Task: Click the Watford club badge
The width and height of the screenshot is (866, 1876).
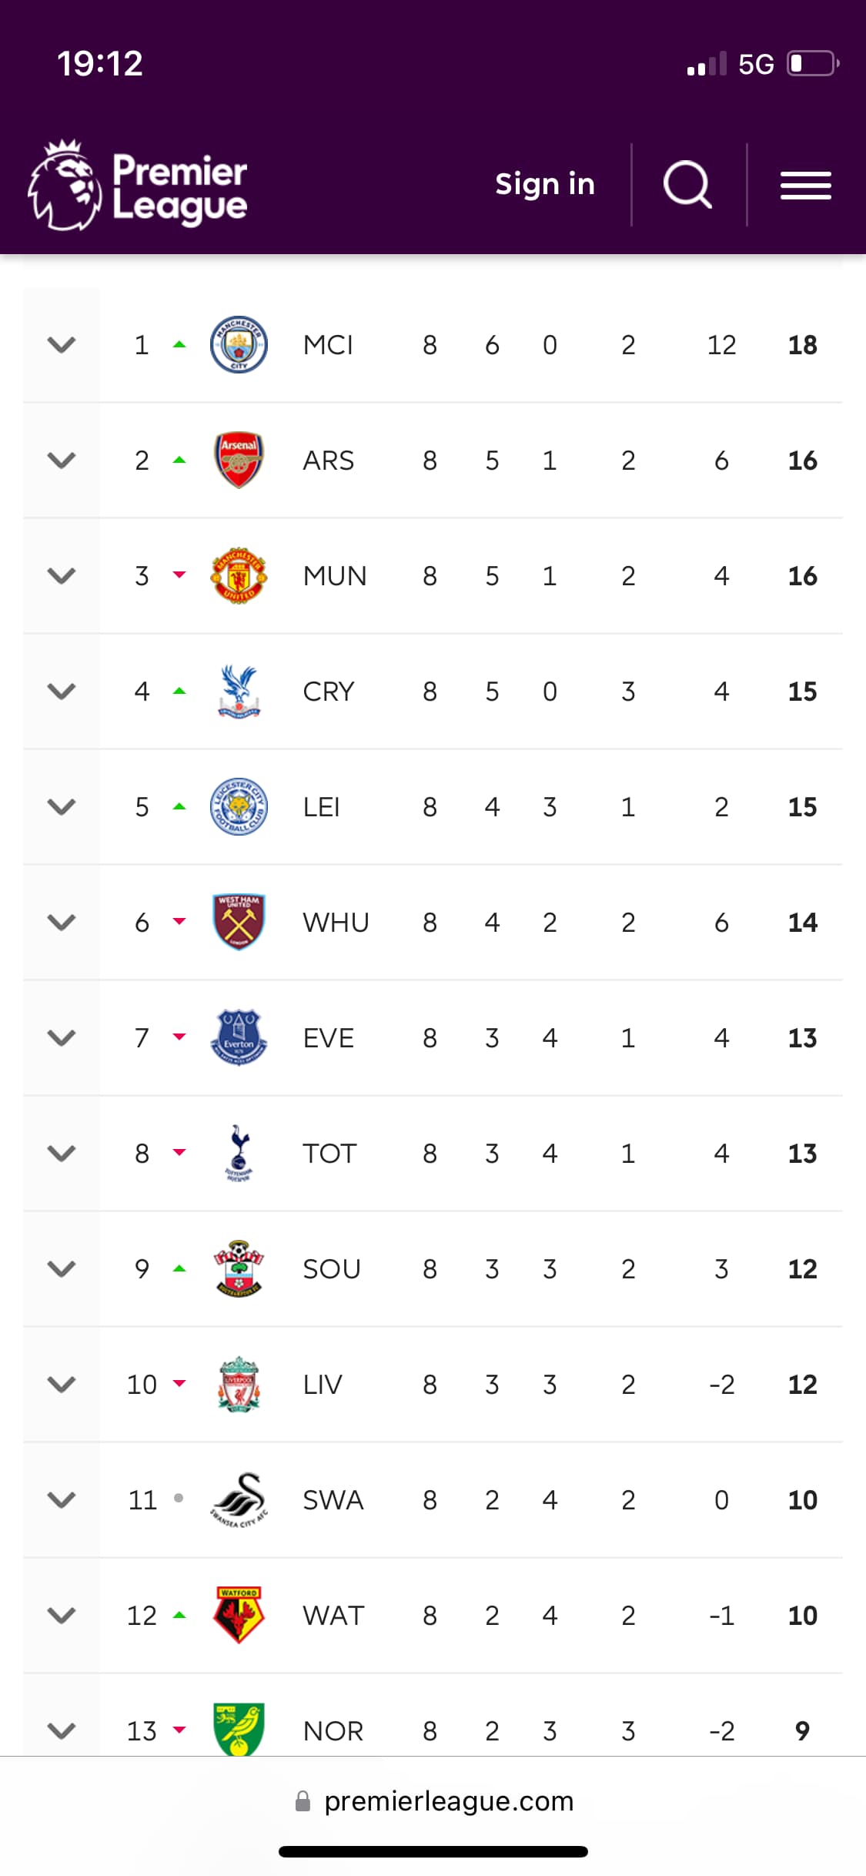Action: (x=239, y=1615)
